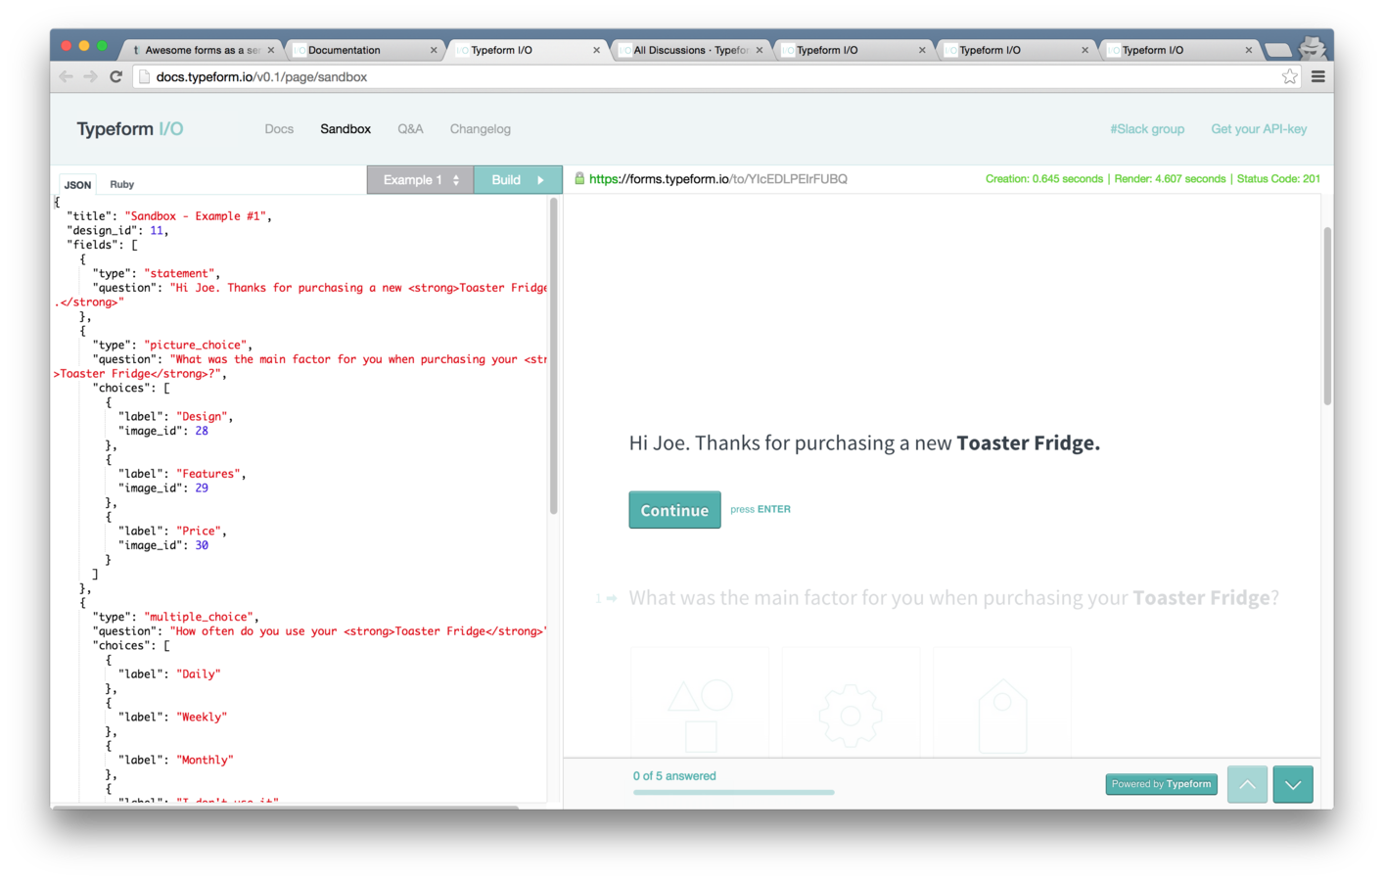Viewport: 1384px width, 881px height.
Task: Click the "Price" label value in code
Action: pos(200,531)
